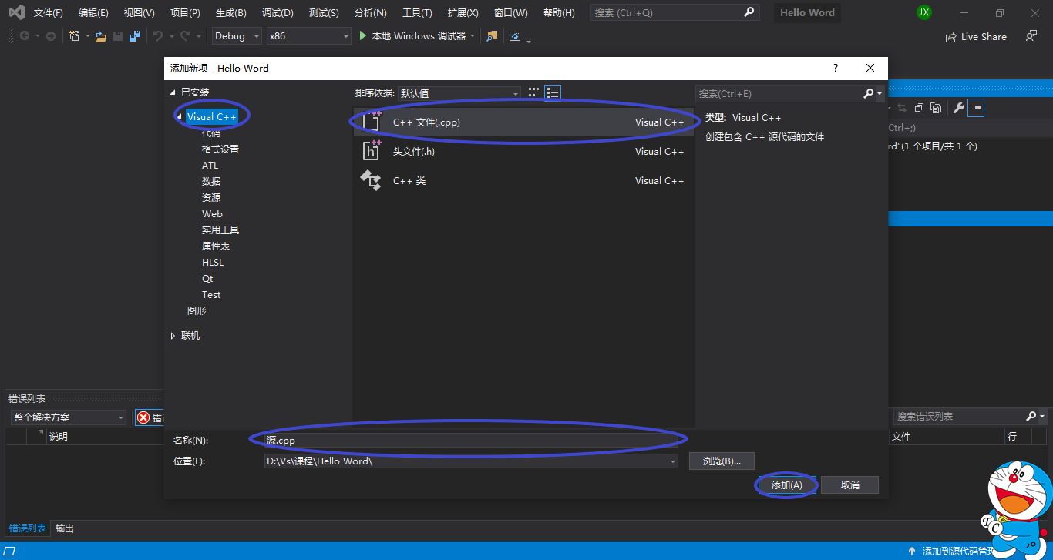Switch to the 输出 tab
Screen dimensions: 1053x560
[x=64, y=528]
